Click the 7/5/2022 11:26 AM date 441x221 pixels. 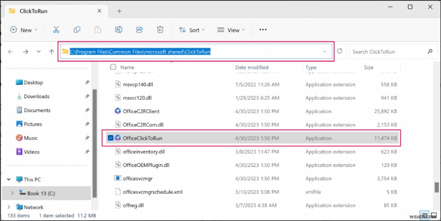click(x=257, y=84)
